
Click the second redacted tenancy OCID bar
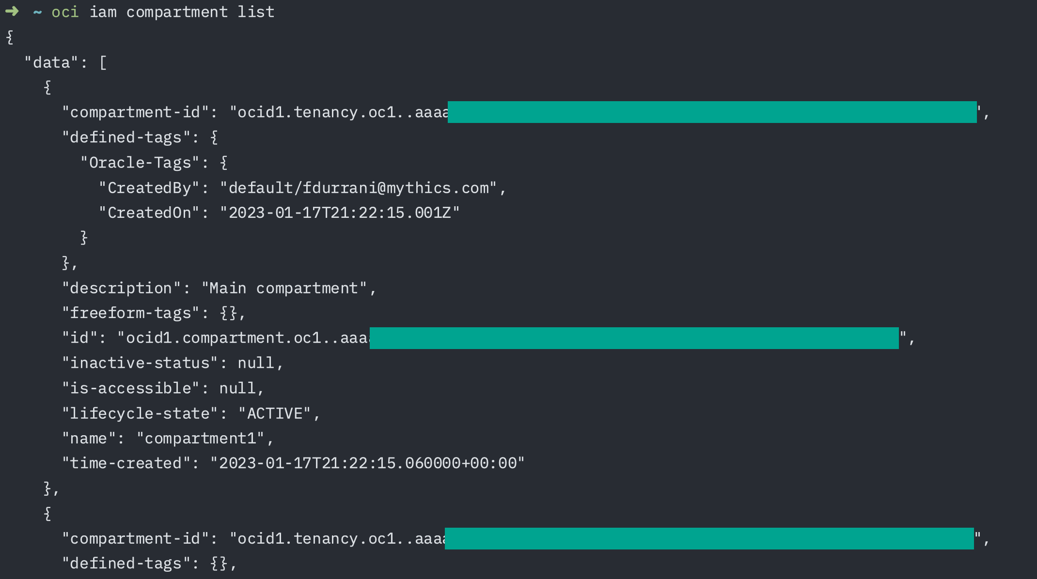[709, 538]
